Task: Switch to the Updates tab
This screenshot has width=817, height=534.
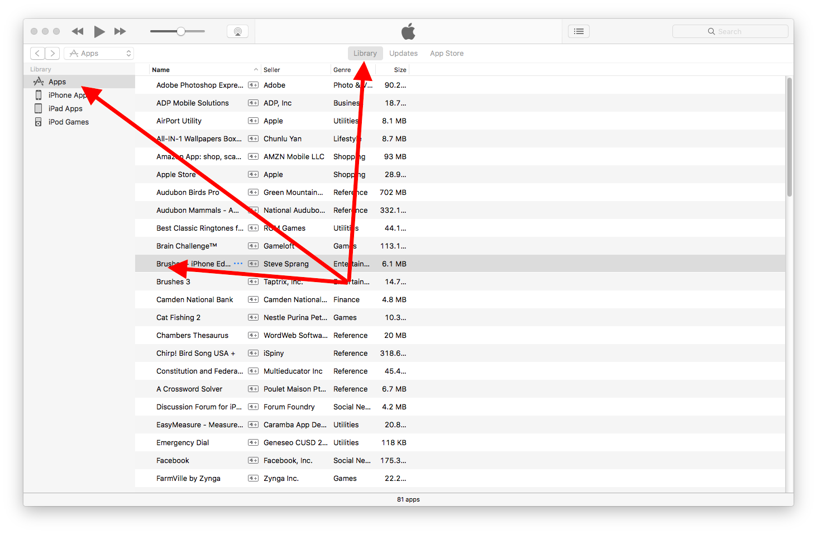Action: click(403, 53)
